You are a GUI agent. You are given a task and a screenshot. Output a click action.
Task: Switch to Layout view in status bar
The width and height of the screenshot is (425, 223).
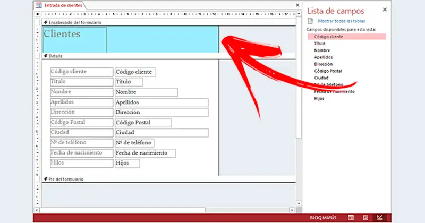365,218
